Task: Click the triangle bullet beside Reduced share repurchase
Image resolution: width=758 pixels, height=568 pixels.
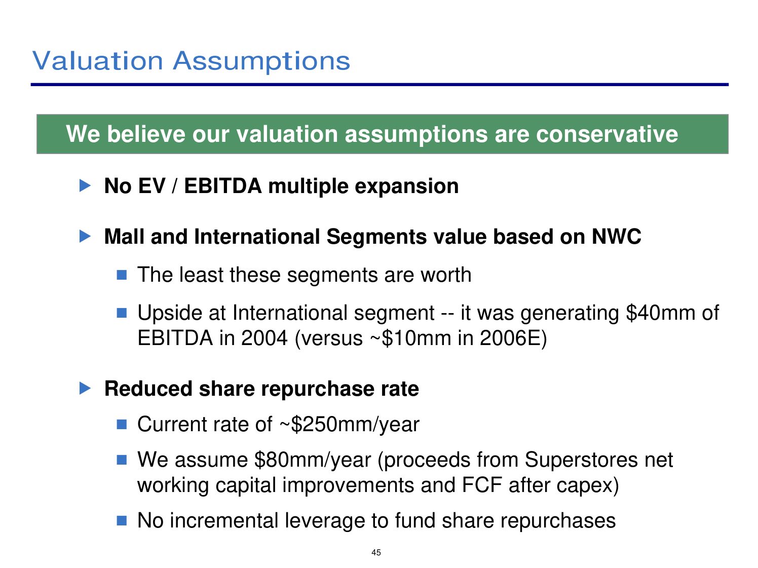Action: (x=86, y=389)
